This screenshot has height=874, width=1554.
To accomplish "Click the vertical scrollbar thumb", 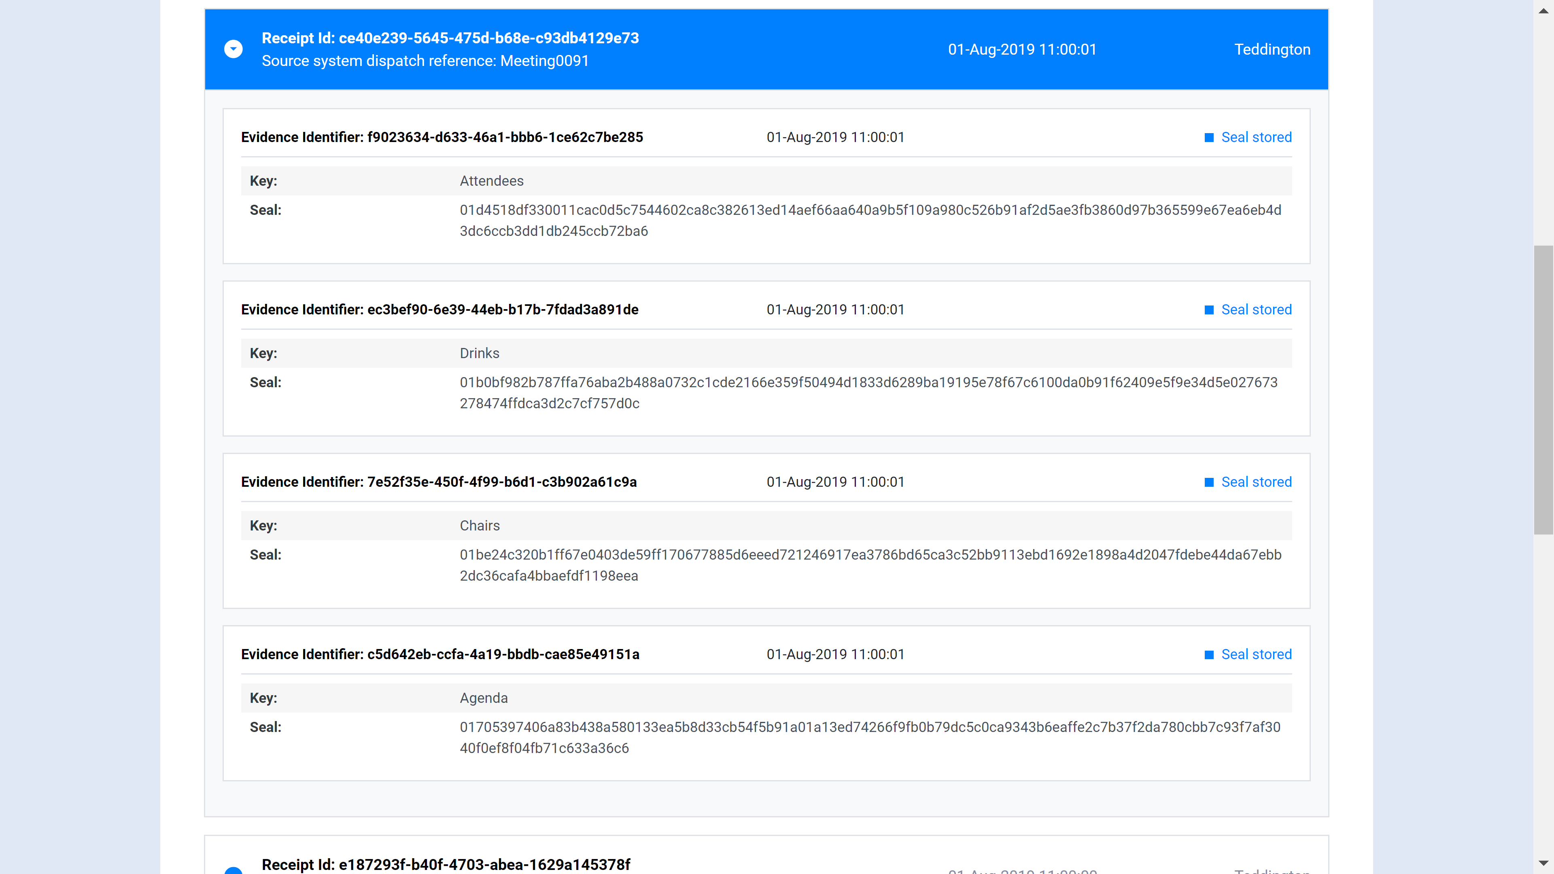I will coord(1543,390).
